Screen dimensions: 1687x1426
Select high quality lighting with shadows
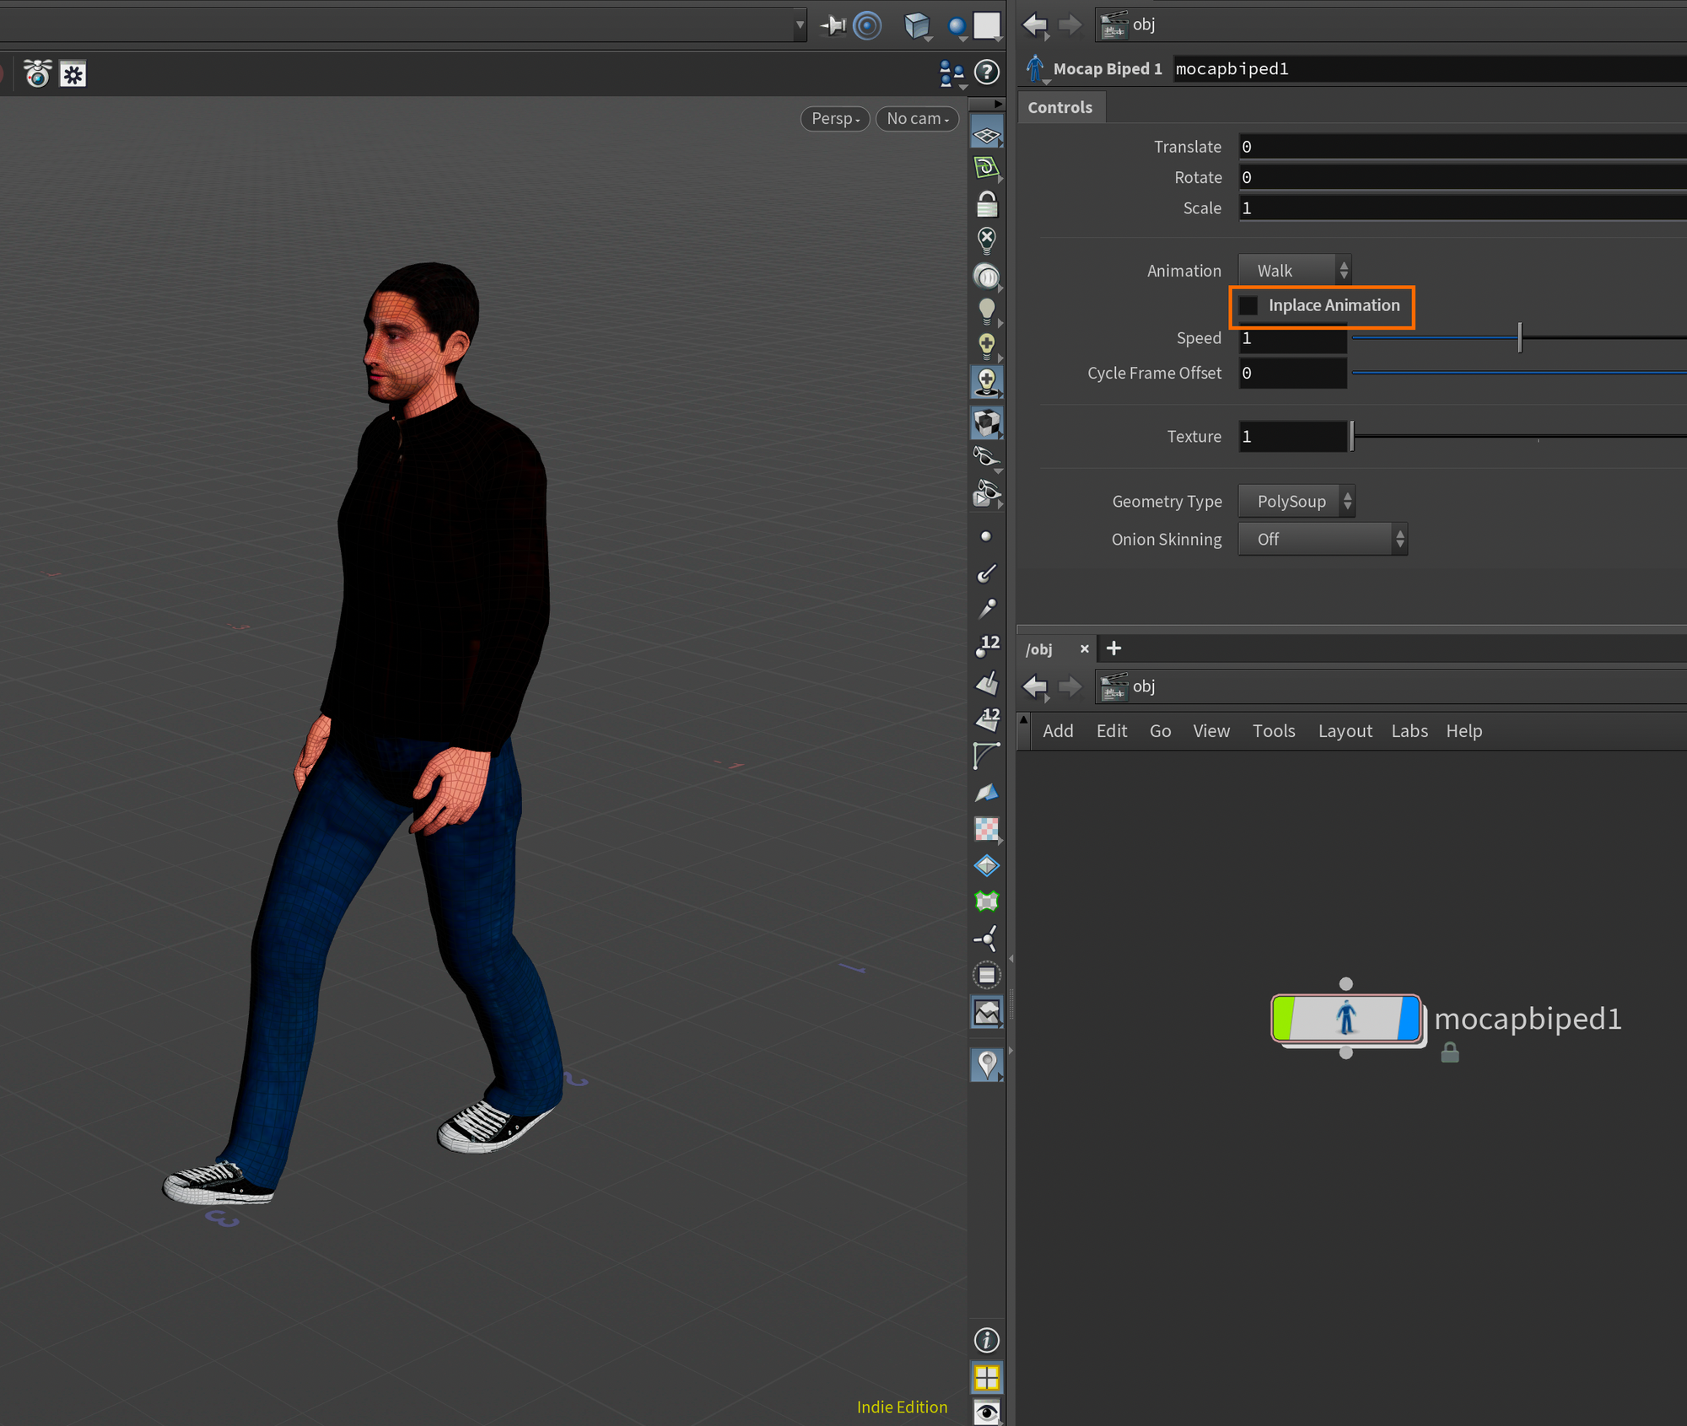pyautogui.click(x=986, y=383)
